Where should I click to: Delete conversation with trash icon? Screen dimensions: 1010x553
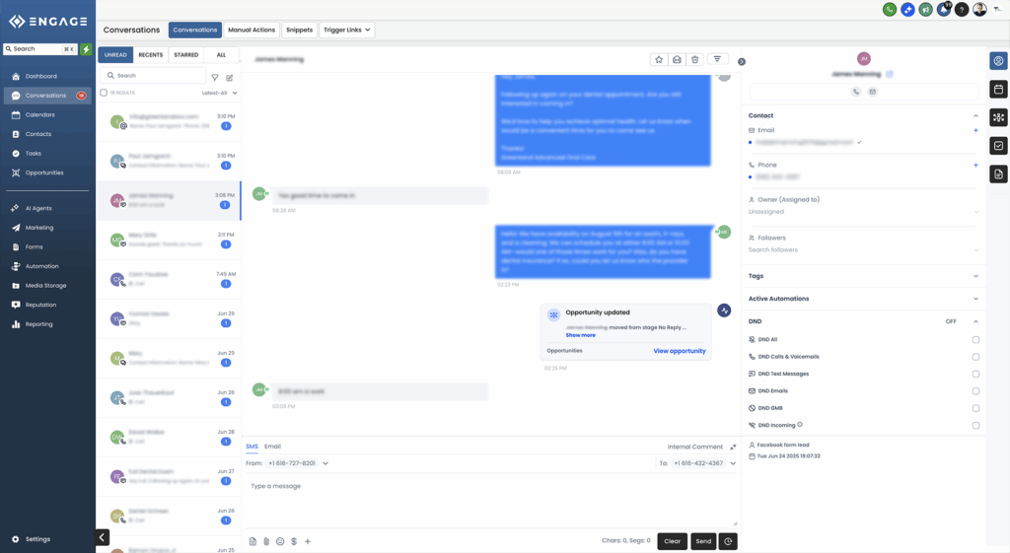coord(695,59)
